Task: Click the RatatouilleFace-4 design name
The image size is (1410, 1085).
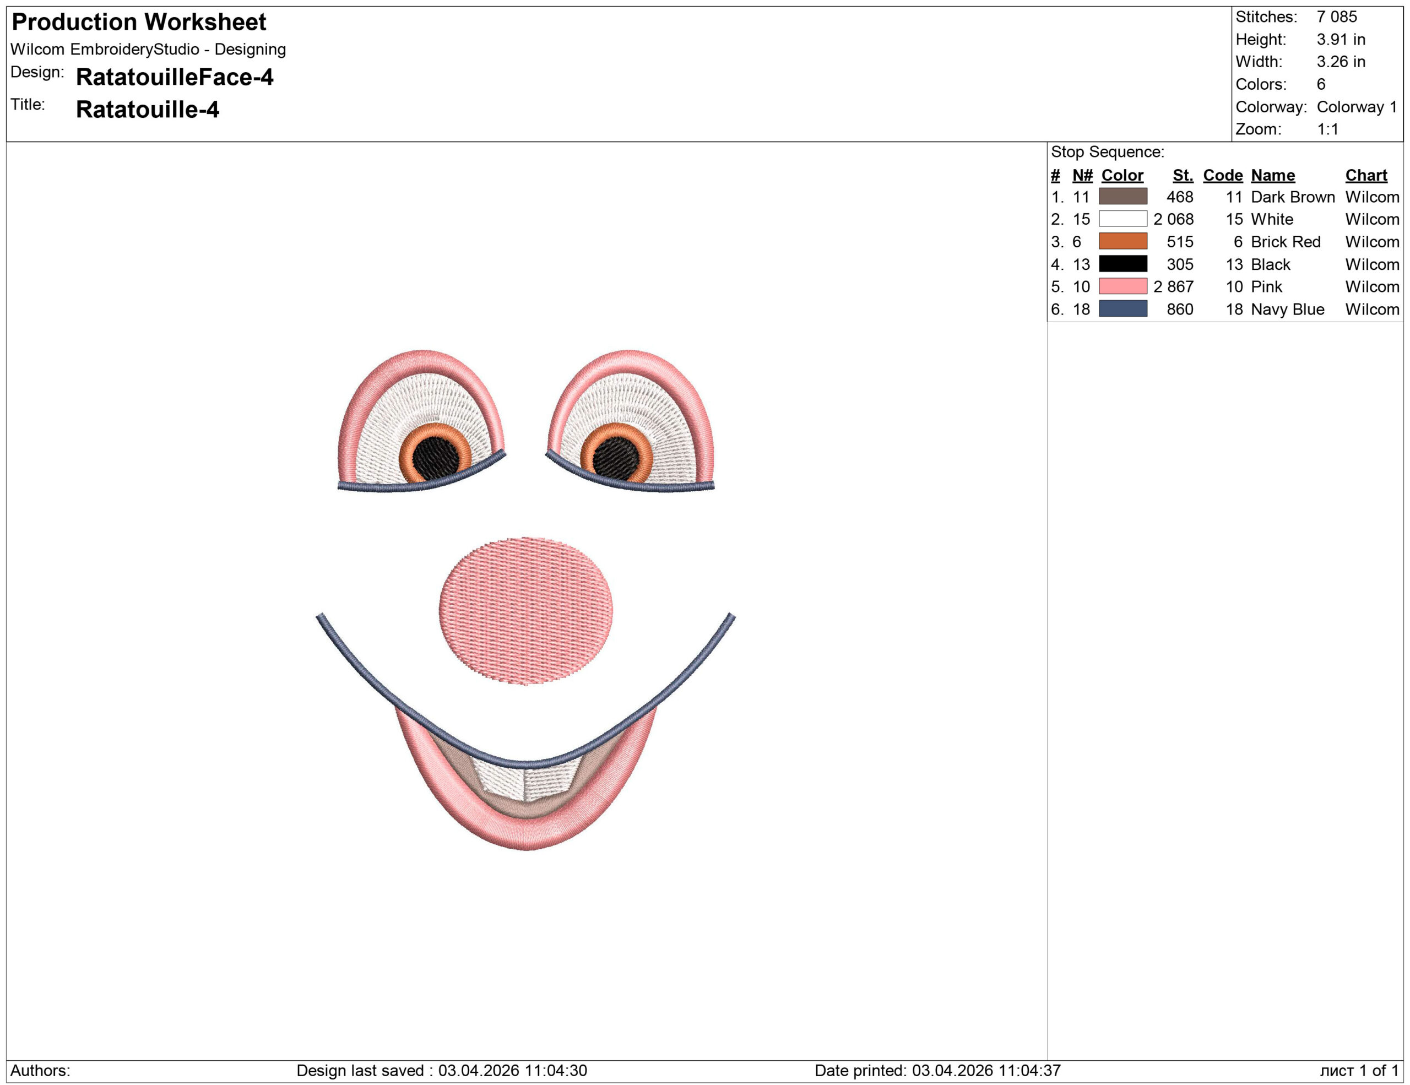Action: [174, 78]
